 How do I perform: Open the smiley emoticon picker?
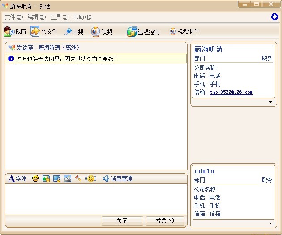click(35, 178)
